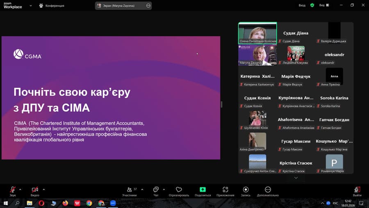Click the Вход sign-in link
This screenshot has width=369, height=208.
click(x=302, y=5)
